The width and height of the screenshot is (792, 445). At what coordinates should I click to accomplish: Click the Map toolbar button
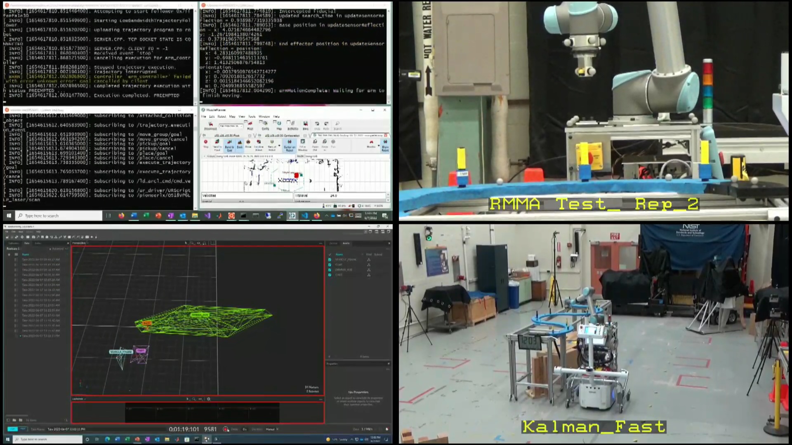click(279, 125)
